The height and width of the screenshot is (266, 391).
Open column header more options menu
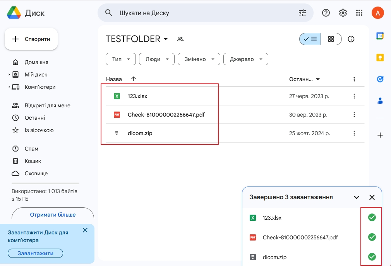(354, 79)
